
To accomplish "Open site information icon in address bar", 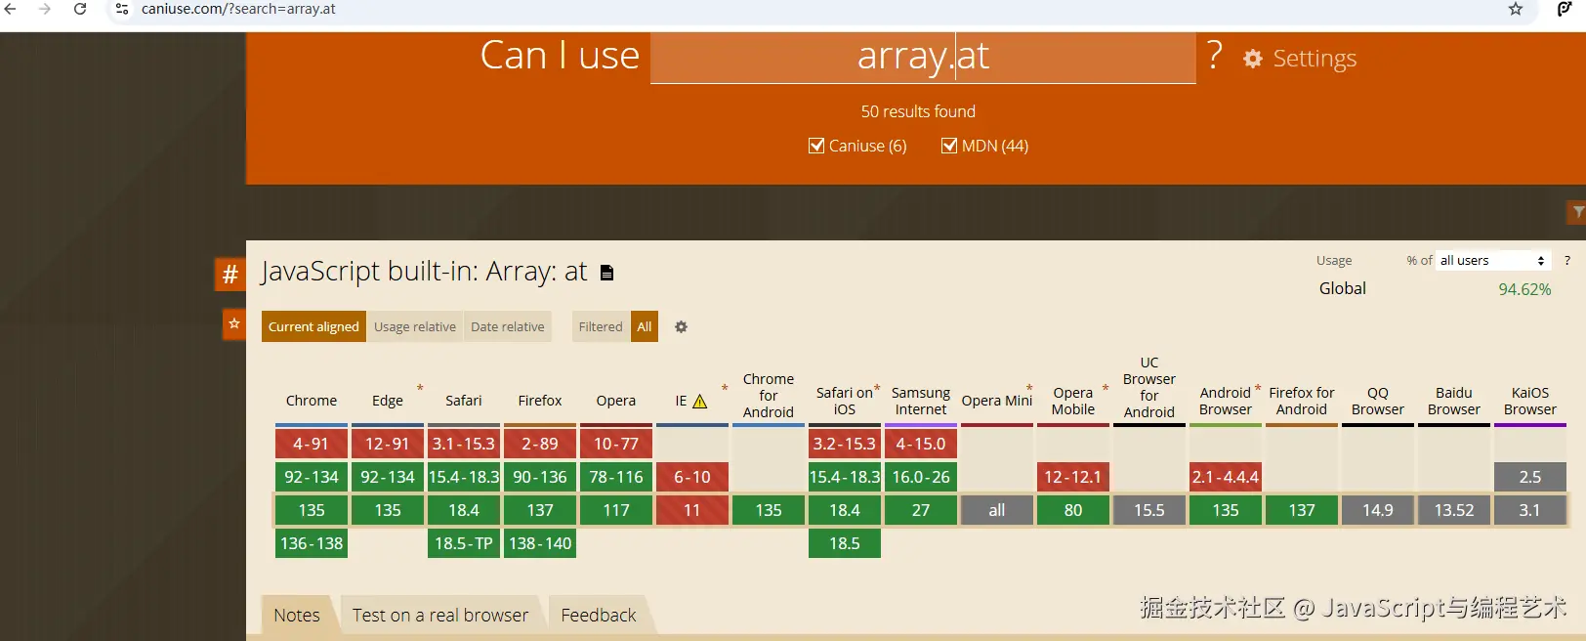I will pos(121,9).
